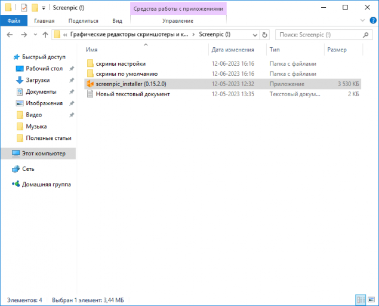
Task: Go up one folder level arrow
Action: coord(45,35)
